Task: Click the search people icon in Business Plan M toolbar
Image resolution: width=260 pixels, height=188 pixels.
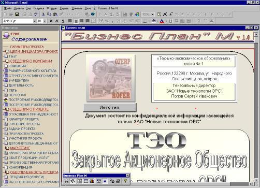Action: tap(112, 181)
